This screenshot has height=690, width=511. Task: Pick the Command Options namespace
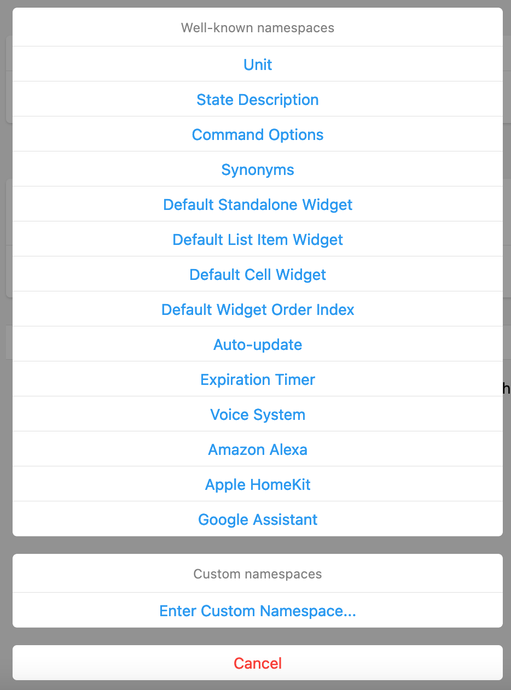coord(258,135)
